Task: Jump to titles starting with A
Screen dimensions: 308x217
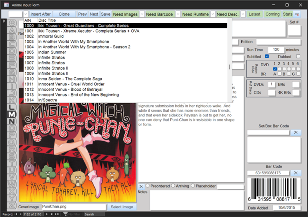Action: coord(12,30)
